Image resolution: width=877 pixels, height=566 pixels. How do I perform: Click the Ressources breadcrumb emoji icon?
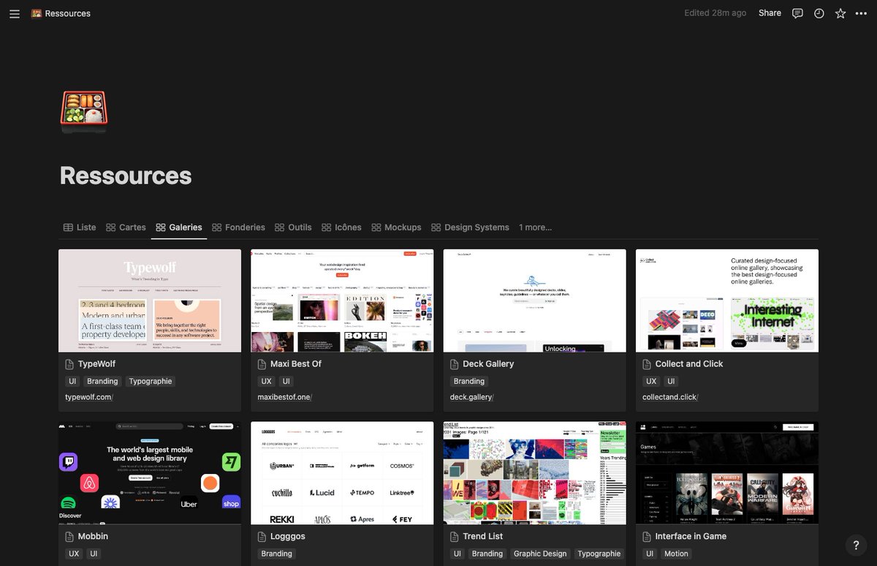tap(37, 13)
